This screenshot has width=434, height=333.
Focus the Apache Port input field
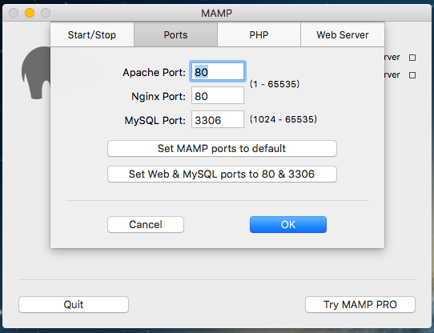pos(218,72)
